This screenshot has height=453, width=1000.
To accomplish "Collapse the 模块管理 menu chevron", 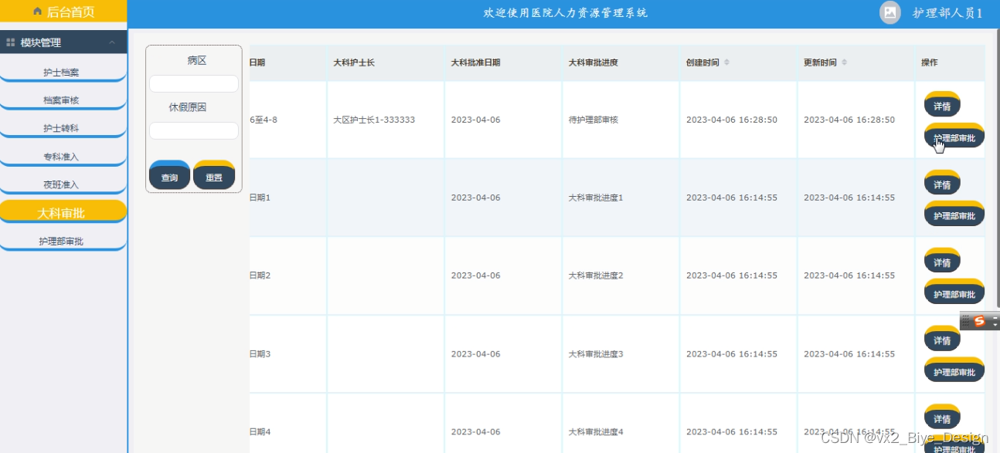I will (x=113, y=42).
